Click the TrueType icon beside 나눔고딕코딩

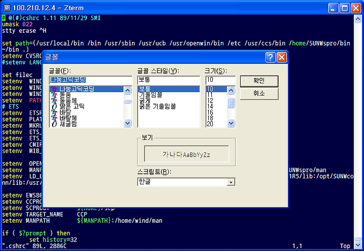(54, 89)
